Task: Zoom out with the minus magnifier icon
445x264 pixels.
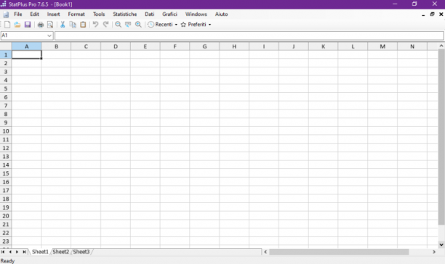Action: (118, 25)
